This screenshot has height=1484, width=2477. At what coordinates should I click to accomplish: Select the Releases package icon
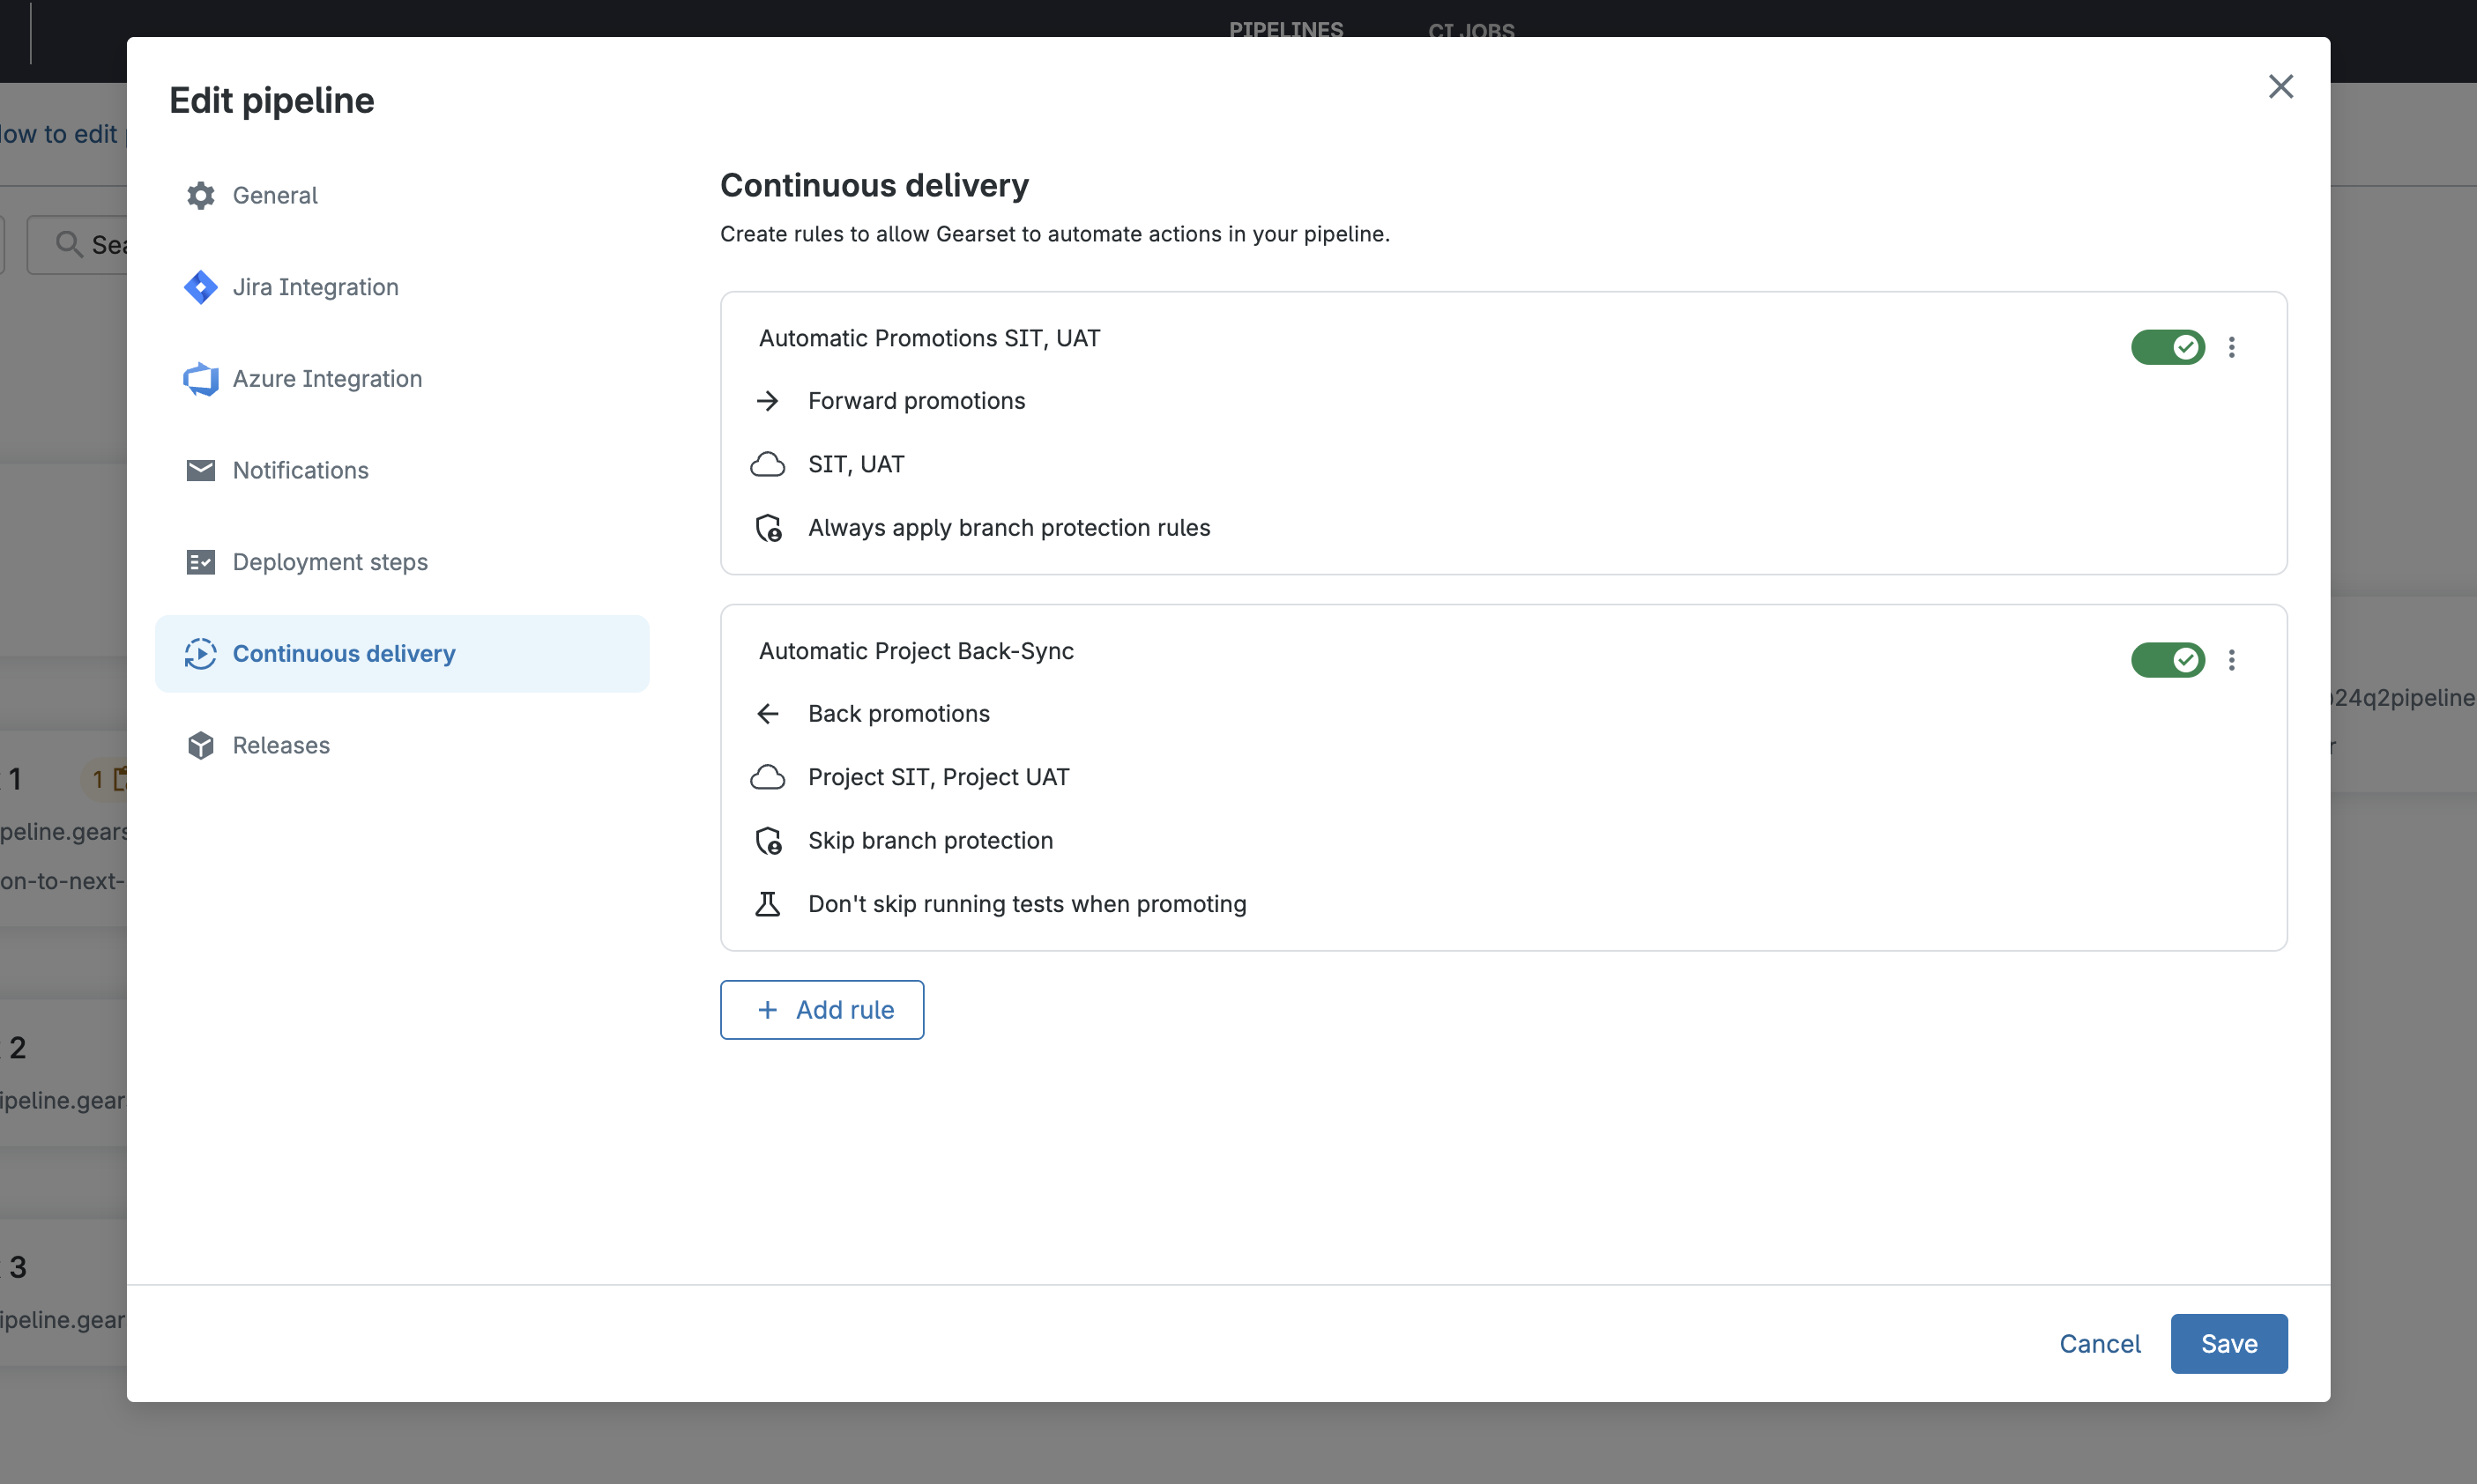click(x=201, y=745)
